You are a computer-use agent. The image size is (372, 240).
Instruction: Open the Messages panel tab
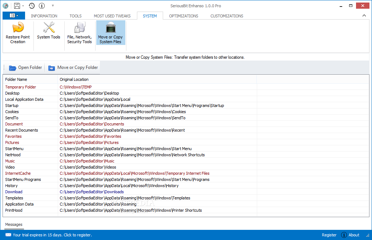point(14,225)
